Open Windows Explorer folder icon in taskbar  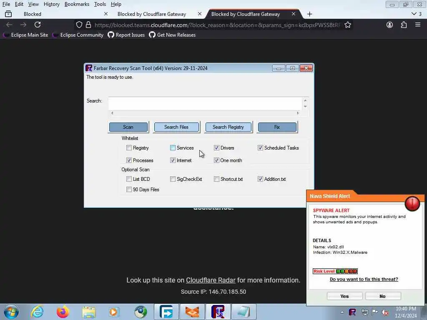tap(89, 312)
